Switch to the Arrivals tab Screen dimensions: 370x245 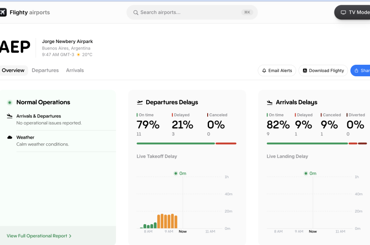coord(75,70)
